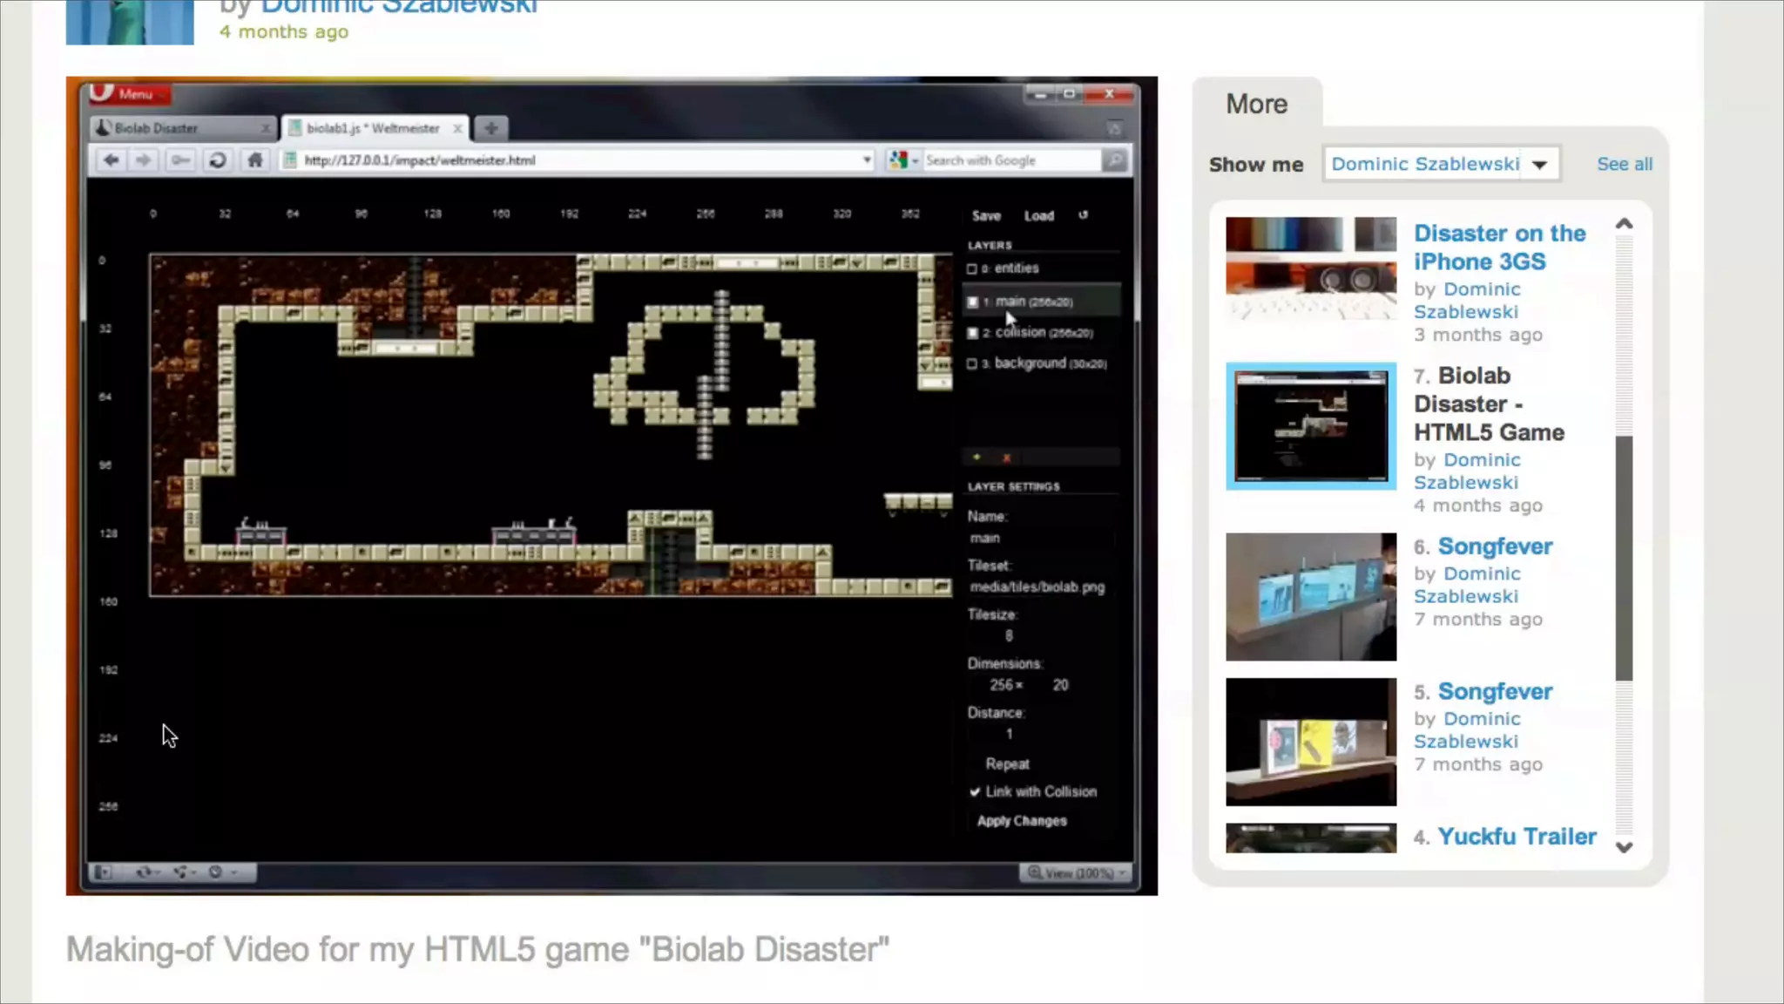Viewport: 1784px width, 1004px height.
Task: Open the View 100% zoom dropdown
Action: point(1078,872)
